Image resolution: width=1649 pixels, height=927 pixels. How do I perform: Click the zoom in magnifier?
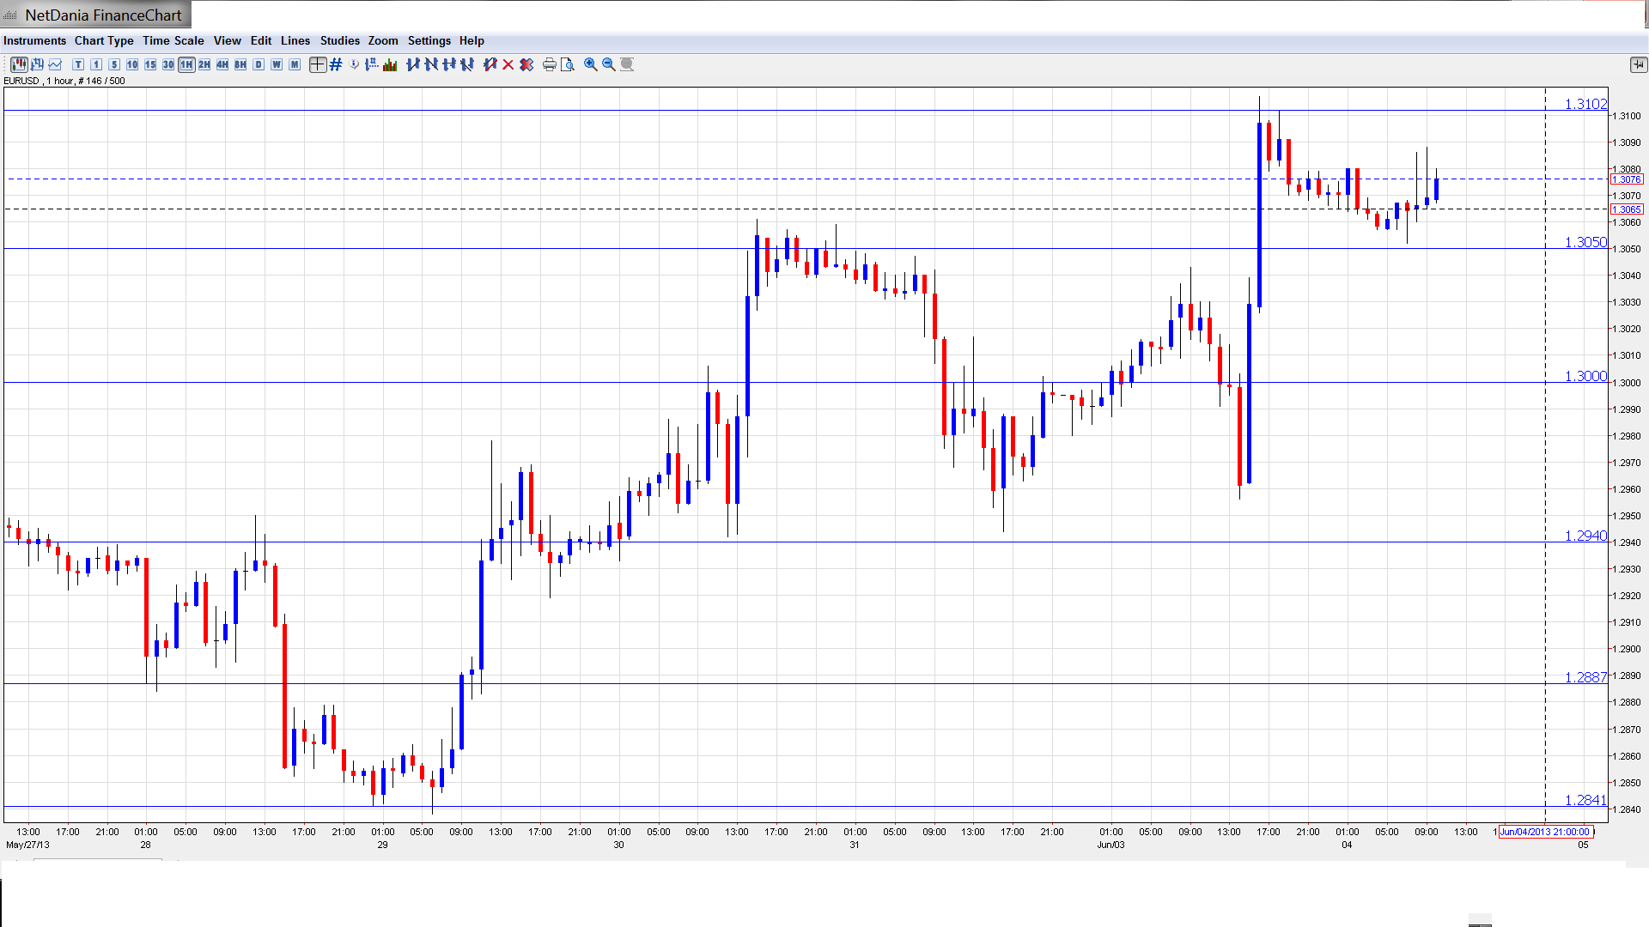pyautogui.click(x=591, y=64)
